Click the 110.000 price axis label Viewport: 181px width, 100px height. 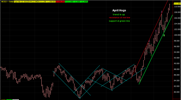click(x=177, y=7)
